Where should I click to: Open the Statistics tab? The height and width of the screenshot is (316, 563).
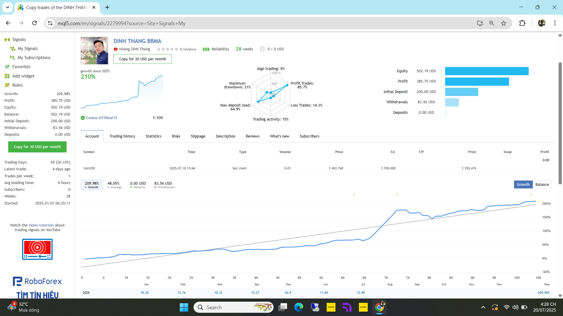click(153, 136)
